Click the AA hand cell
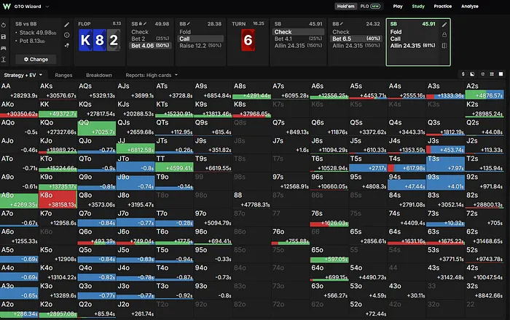Image resolution: width=510 pixels, height=320 pixels. [x=19, y=91]
